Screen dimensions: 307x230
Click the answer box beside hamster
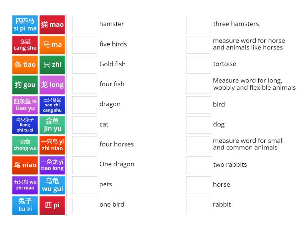tap(84, 24)
